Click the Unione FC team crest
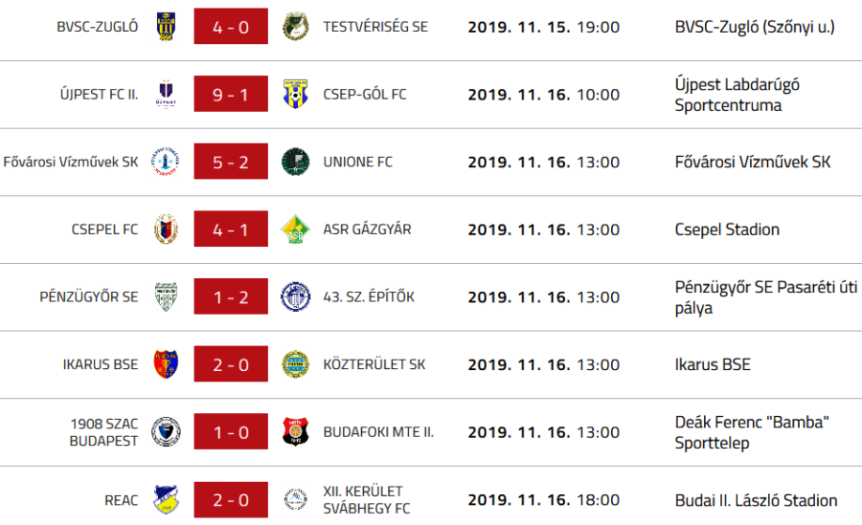Screen dimensions: 862x525 [x=295, y=162]
